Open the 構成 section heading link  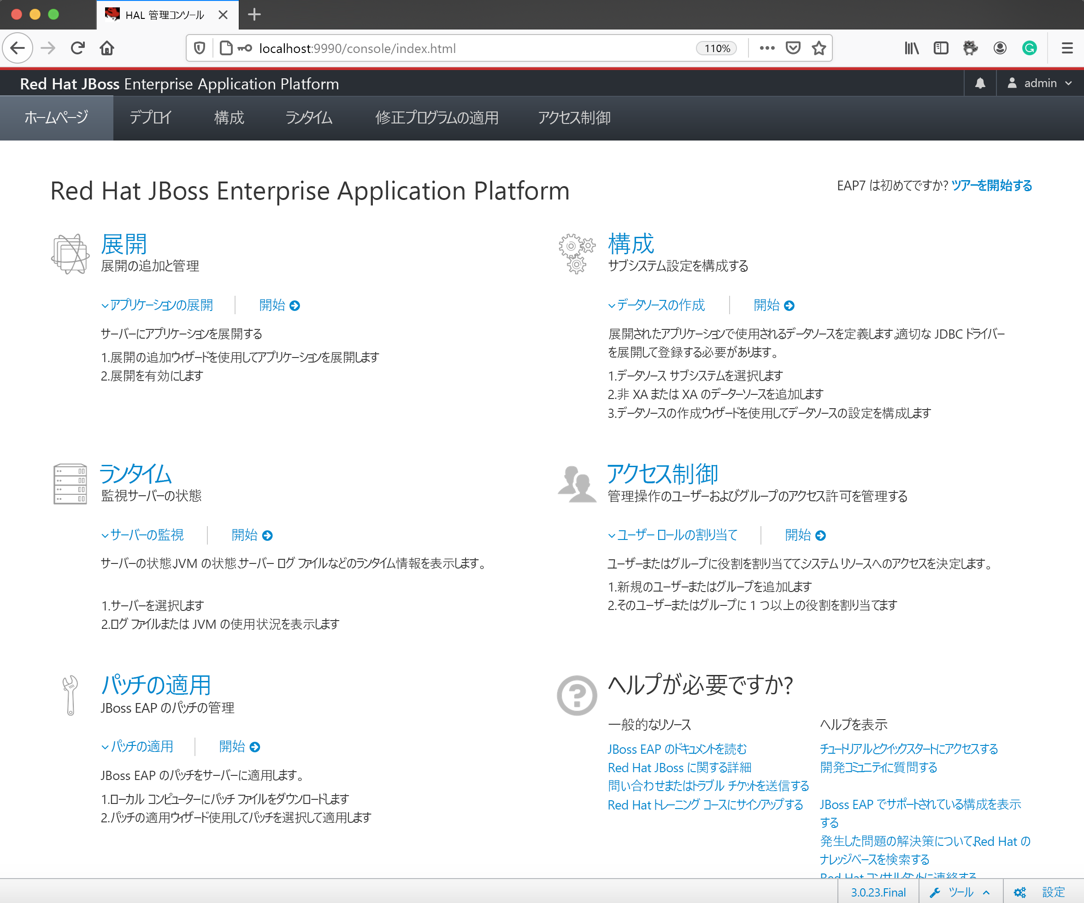click(631, 244)
